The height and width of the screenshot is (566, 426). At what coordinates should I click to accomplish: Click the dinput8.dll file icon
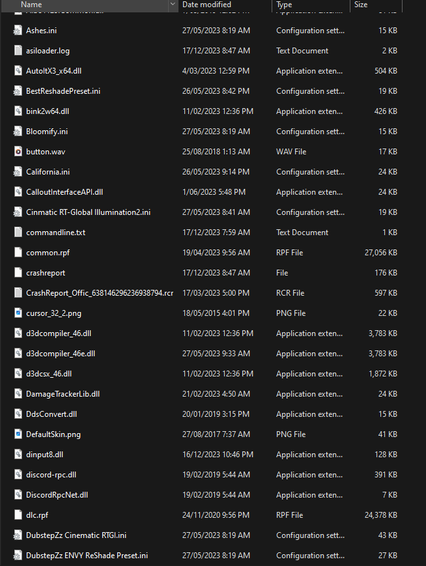pyautogui.click(x=18, y=455)
